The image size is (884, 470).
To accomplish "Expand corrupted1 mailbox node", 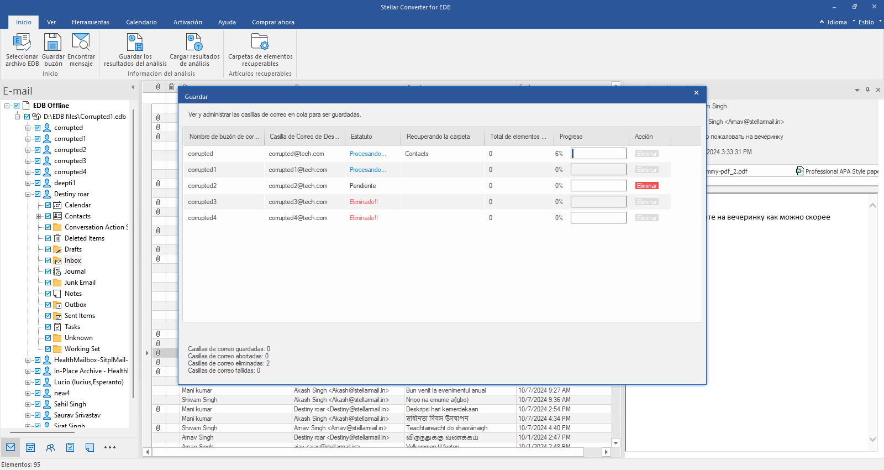I will coord(28,139).
